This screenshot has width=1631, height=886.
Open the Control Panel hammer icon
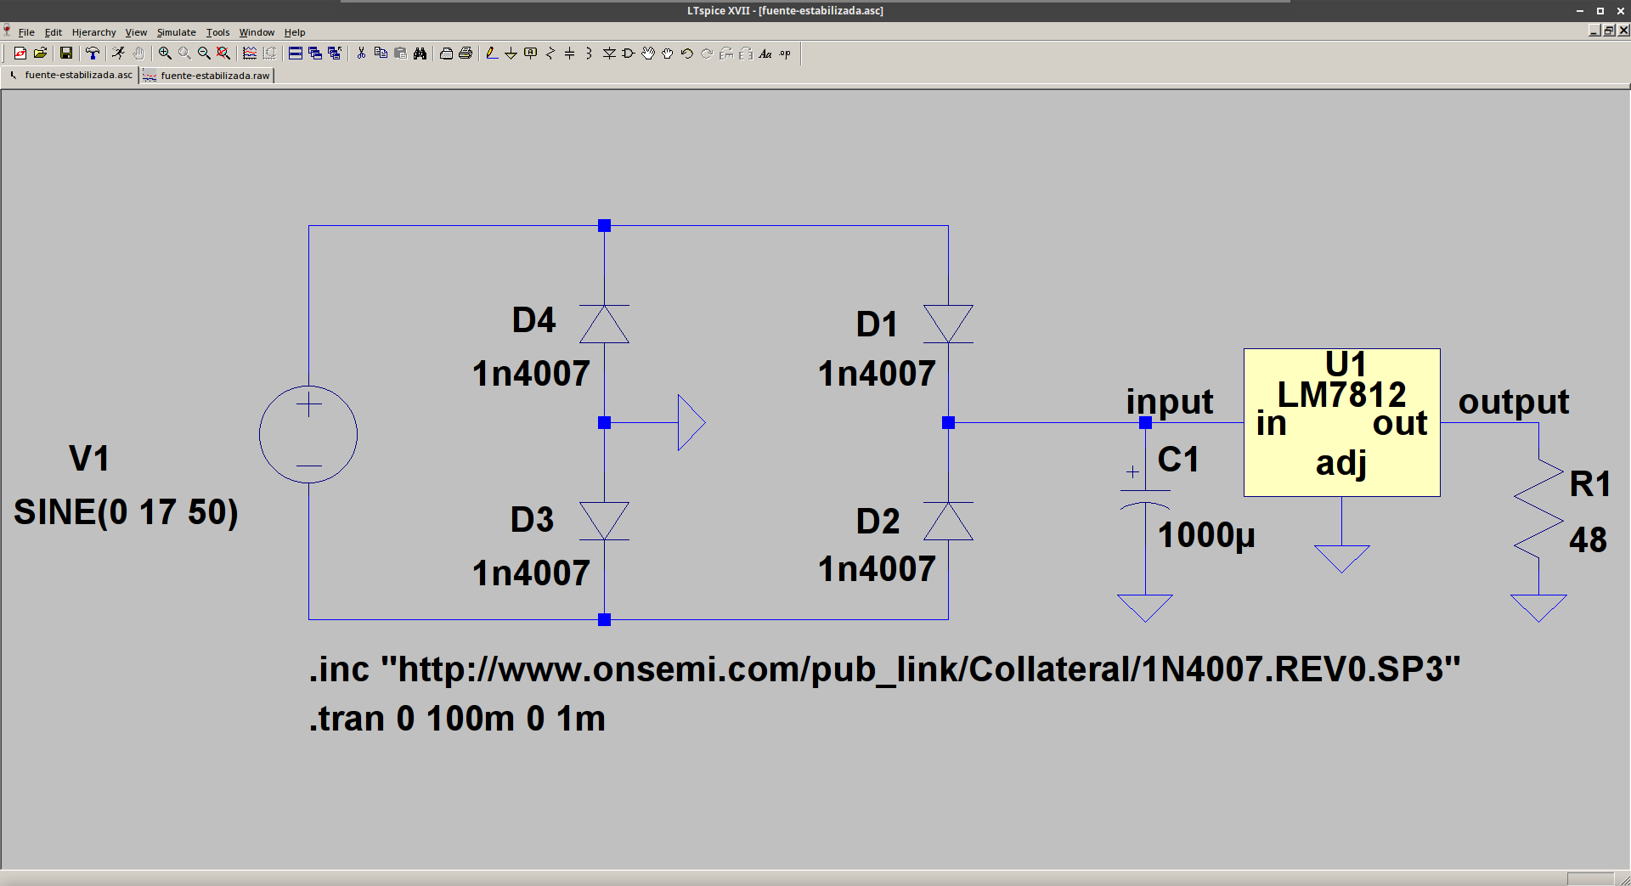coord(93,54)
